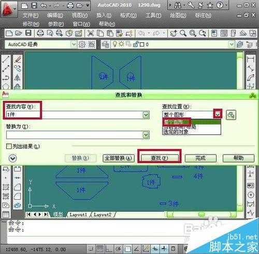Open the DesignCenter icon
259x254 pixels.
tap(224, 33)
